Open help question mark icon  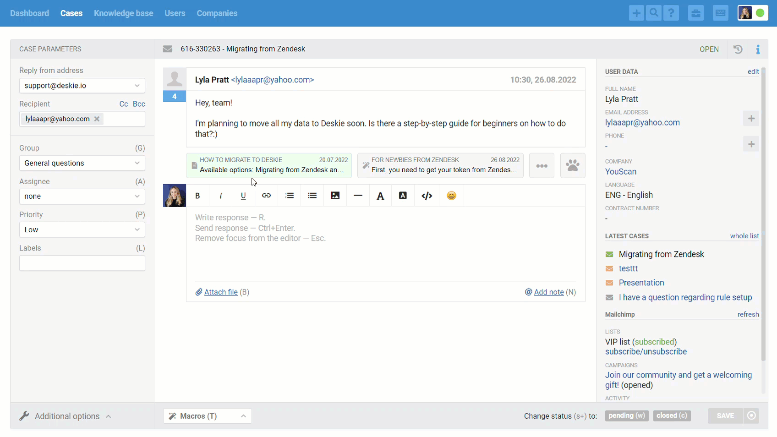pyautogui.click(x=671, y=13)
